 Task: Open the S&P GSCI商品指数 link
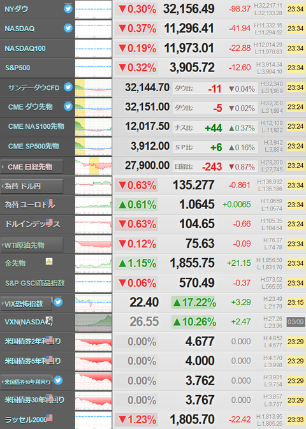pos(35,283)
